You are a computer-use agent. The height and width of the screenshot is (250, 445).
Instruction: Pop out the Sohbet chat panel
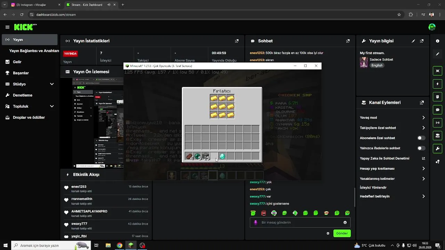point(348,41)
